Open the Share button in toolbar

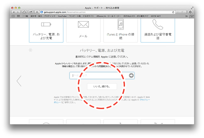click(31, 12)
